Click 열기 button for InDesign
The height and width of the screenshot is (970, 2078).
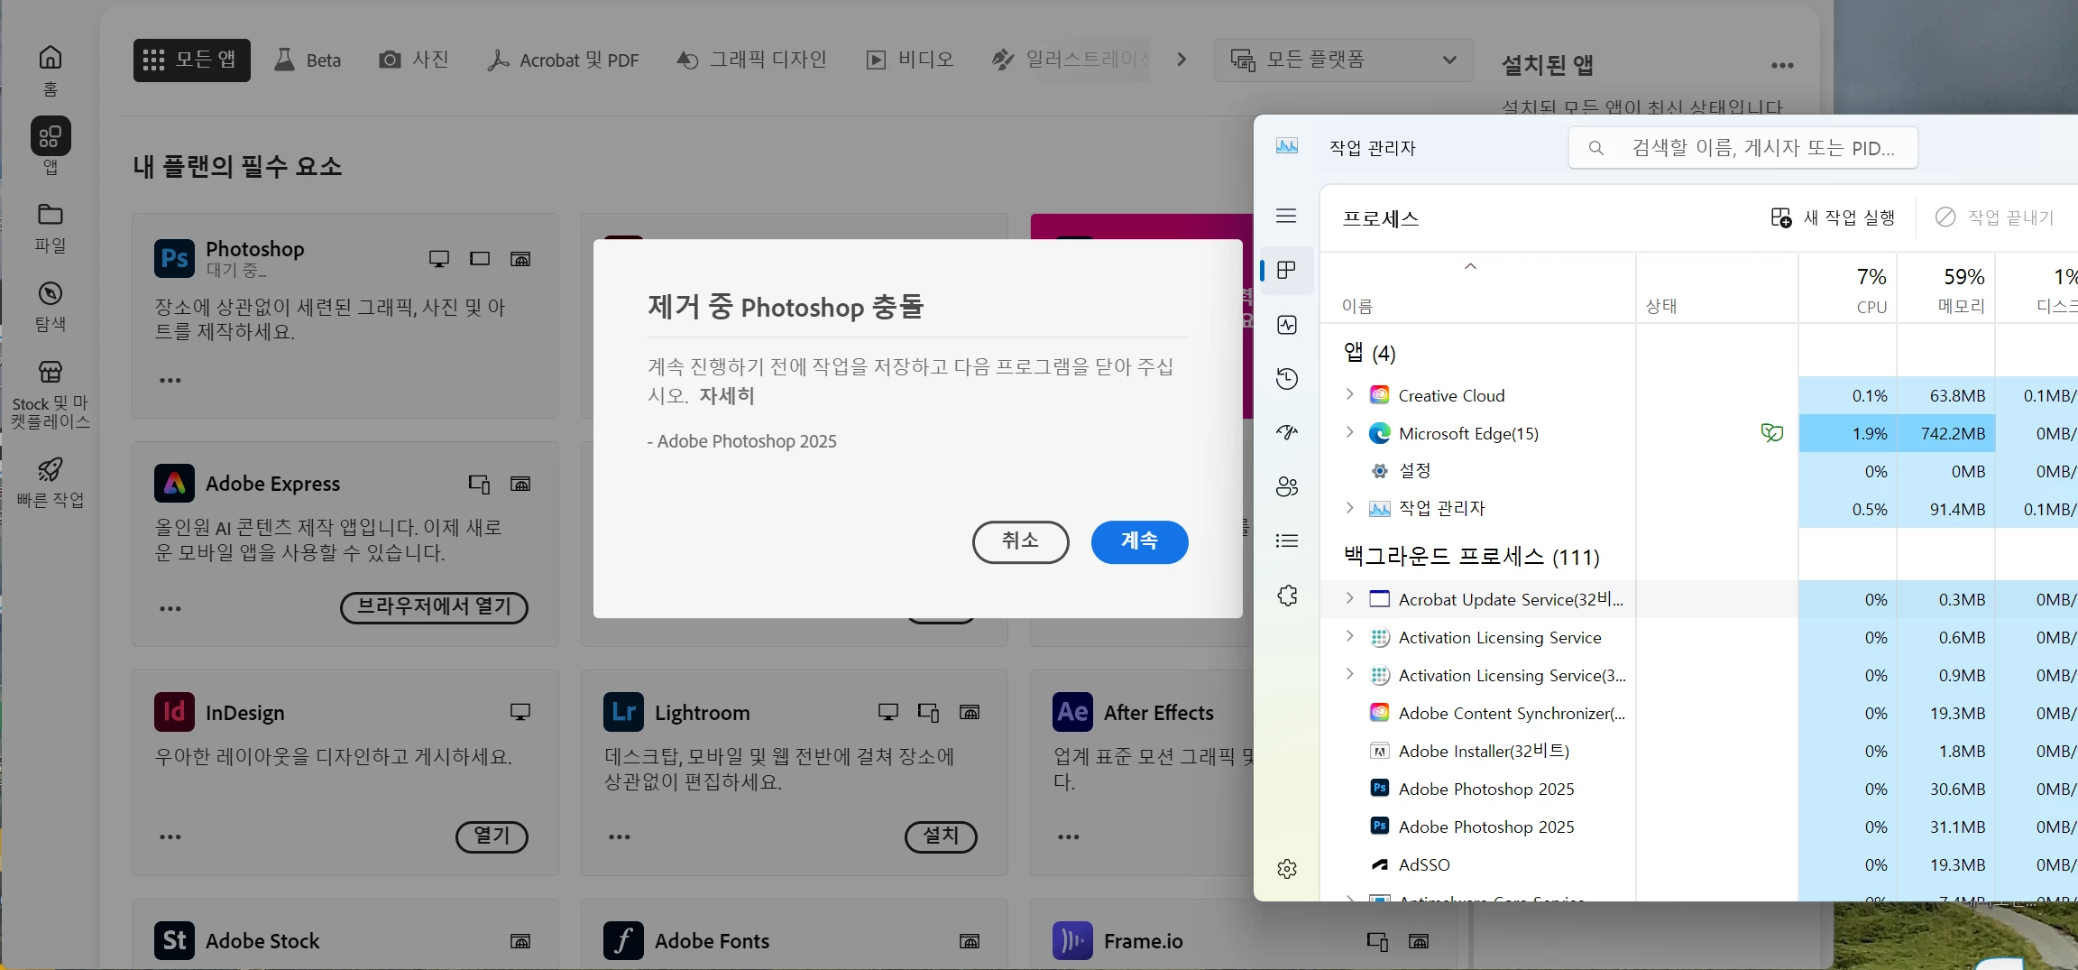[492, 836]
